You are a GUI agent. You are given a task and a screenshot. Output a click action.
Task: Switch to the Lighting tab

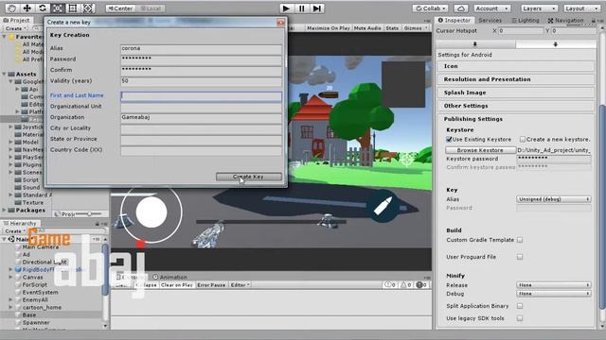(x=526, y=20)
